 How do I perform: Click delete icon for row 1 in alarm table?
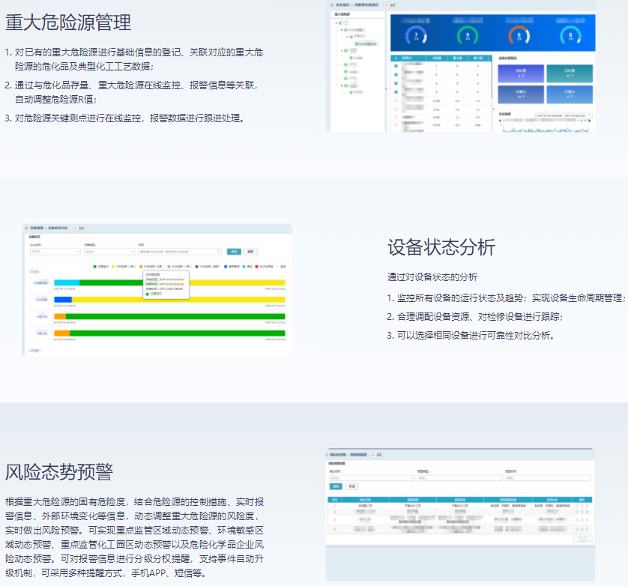pos(587,506)
